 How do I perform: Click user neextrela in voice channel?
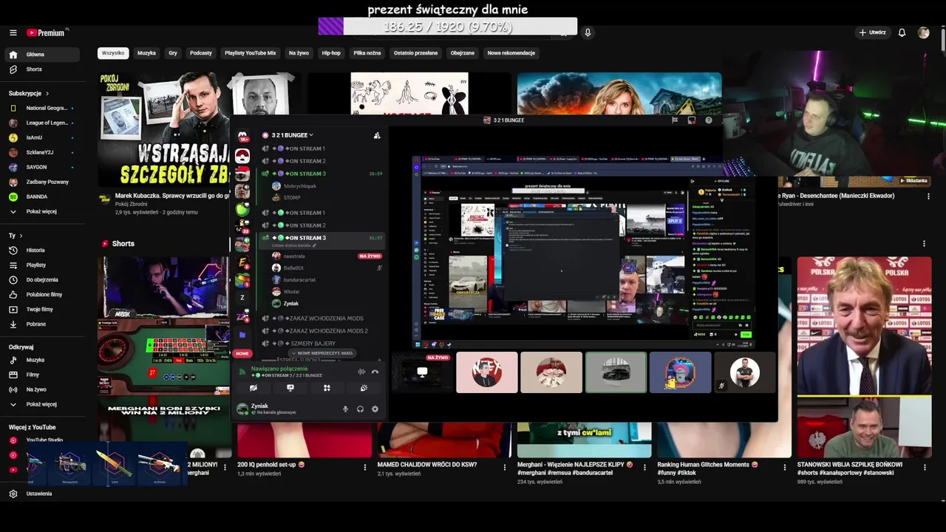(321, 256)
